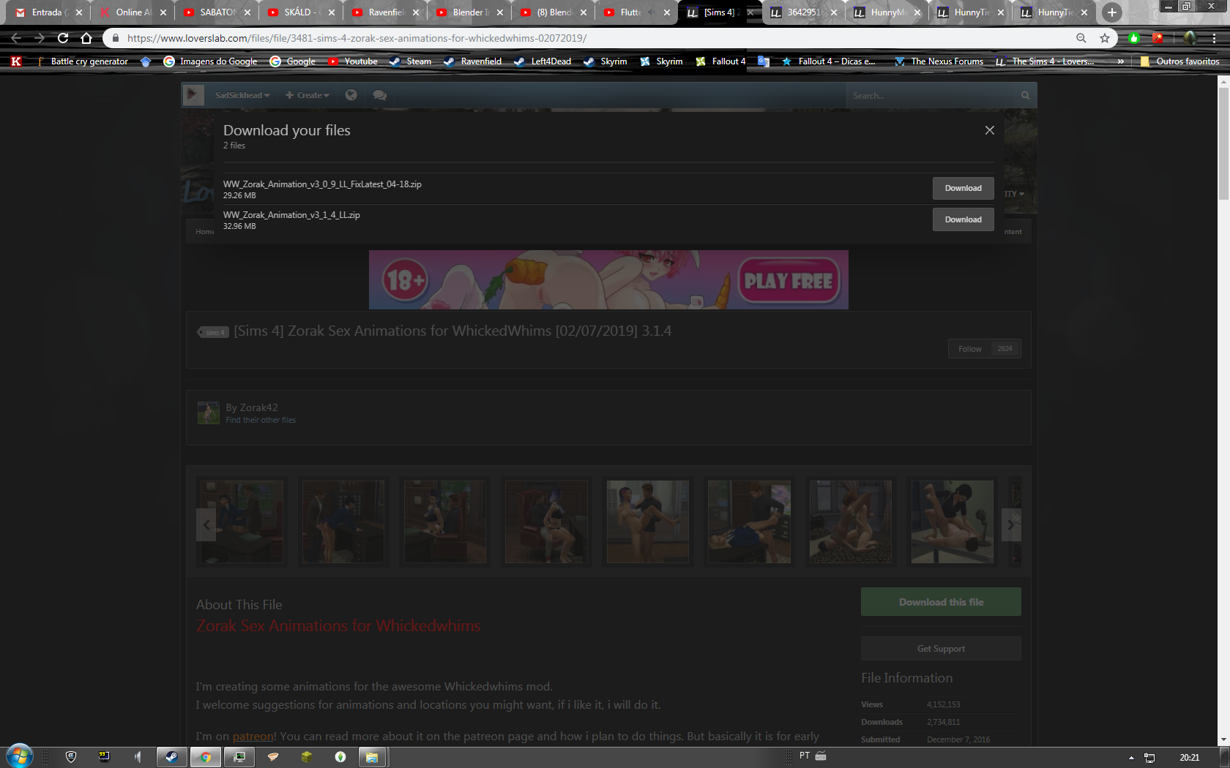Close the Download your files dialog
This screenshot has height=768, width=1230.
(990, 130)
